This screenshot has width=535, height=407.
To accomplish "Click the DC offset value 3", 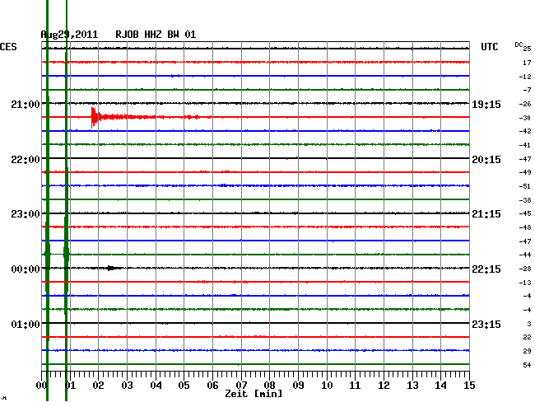I will click(x=529, y=324).
